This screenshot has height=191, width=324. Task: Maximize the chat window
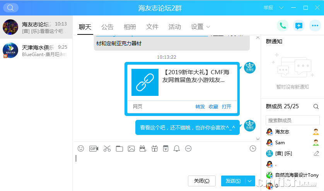pos(305,8)
